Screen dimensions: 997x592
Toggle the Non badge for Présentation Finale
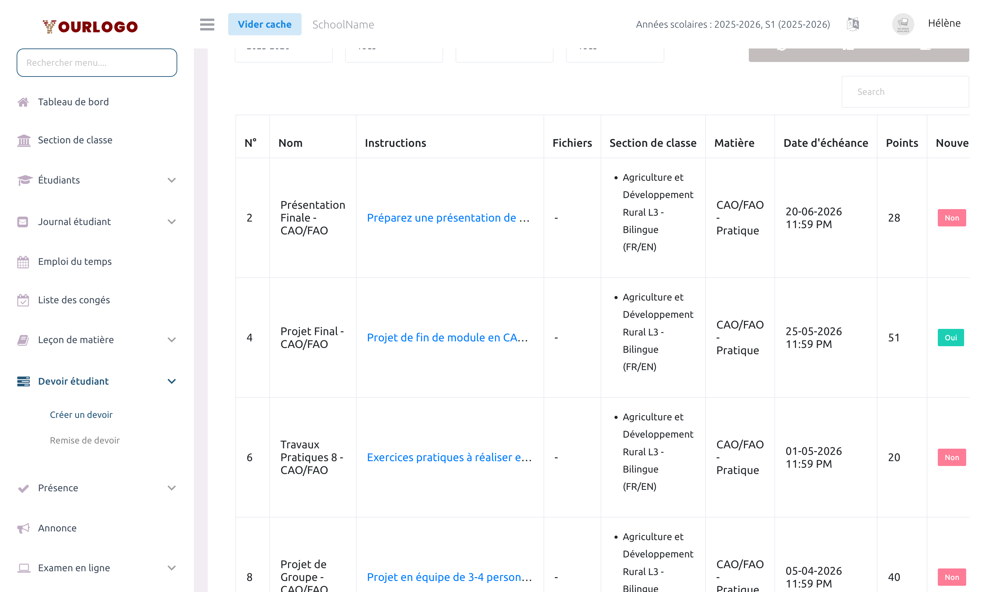pos(952,218)
